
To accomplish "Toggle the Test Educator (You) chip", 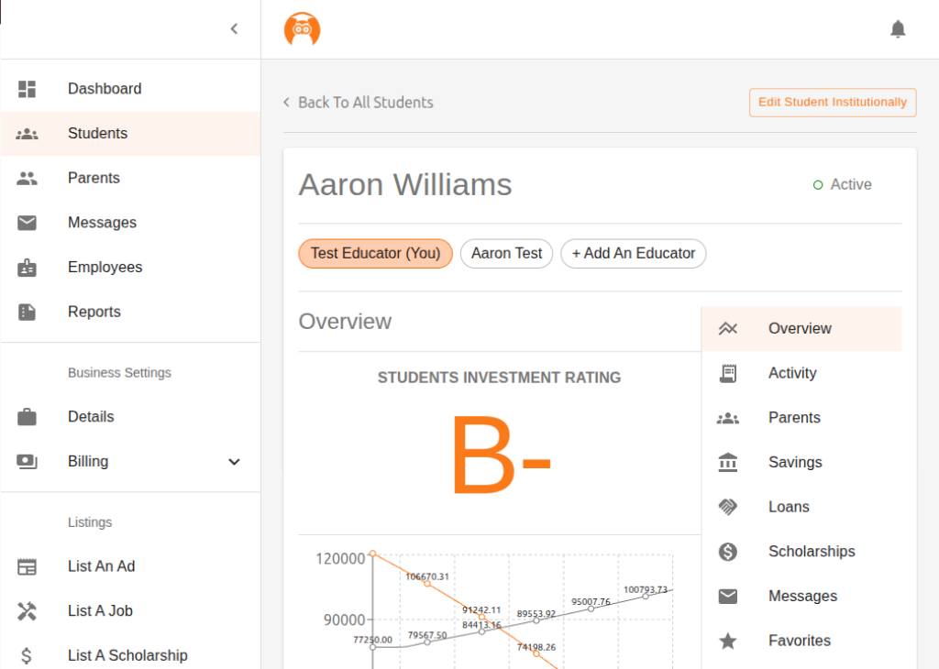I will click(x=375, y=254).
